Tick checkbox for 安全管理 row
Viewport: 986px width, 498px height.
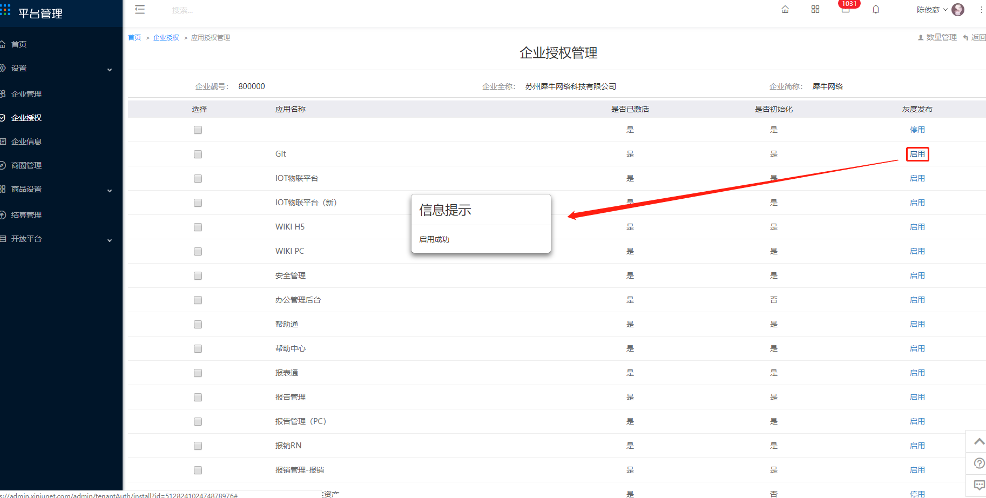198,276
